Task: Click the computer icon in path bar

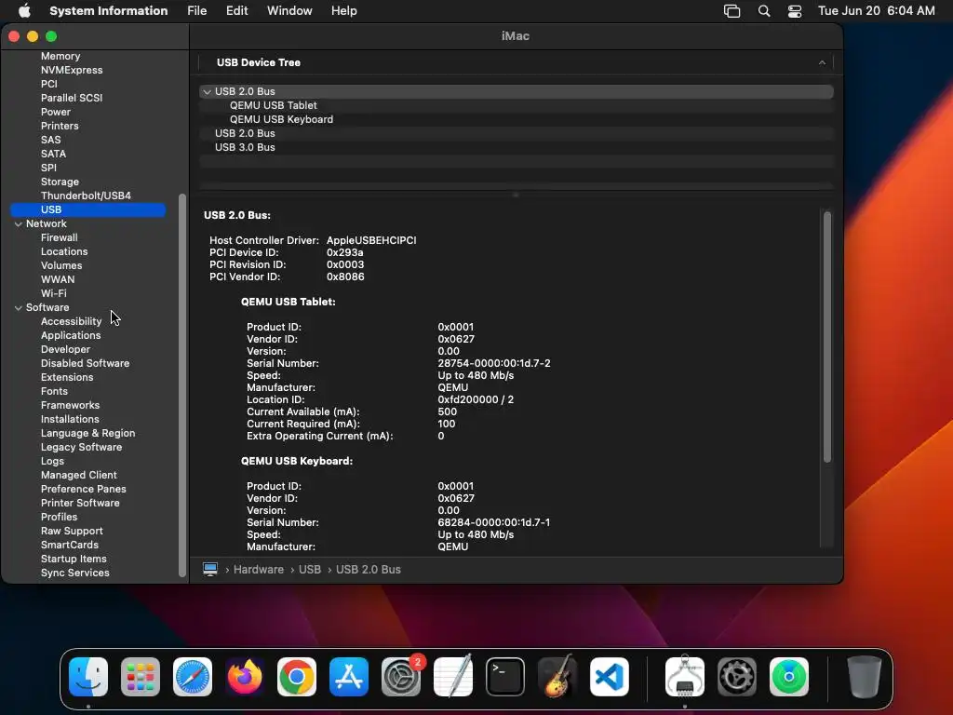Action: [x=210, y=569]
